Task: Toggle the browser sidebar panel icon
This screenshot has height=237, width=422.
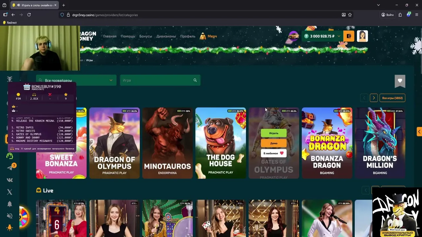Action: [5, 15]
